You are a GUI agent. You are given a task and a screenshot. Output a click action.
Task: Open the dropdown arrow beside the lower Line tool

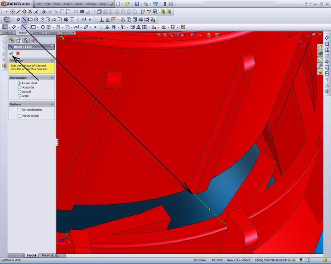(x=28, y=27)
